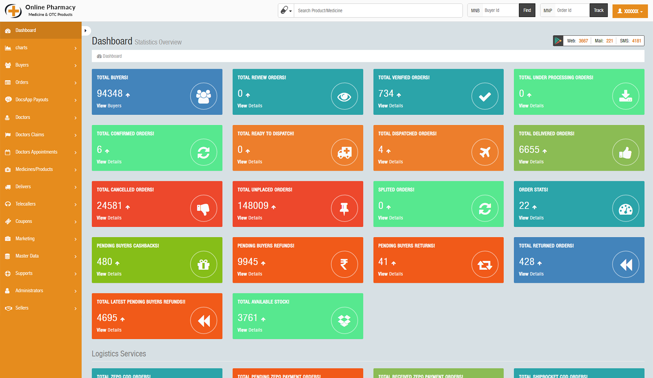
Task: Click the checkmark icon on Total Verified Orders
Action: tap(485, 96)
